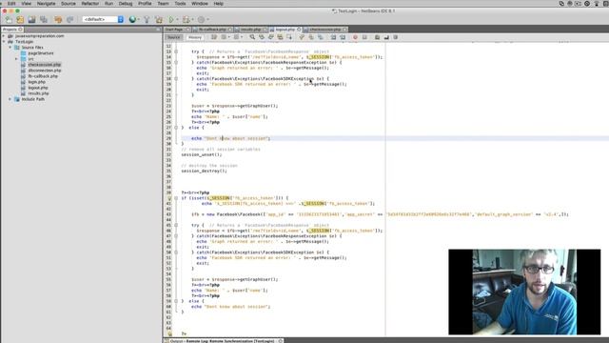
Task: Collapse the code fold at line 45
Action: 176,225
